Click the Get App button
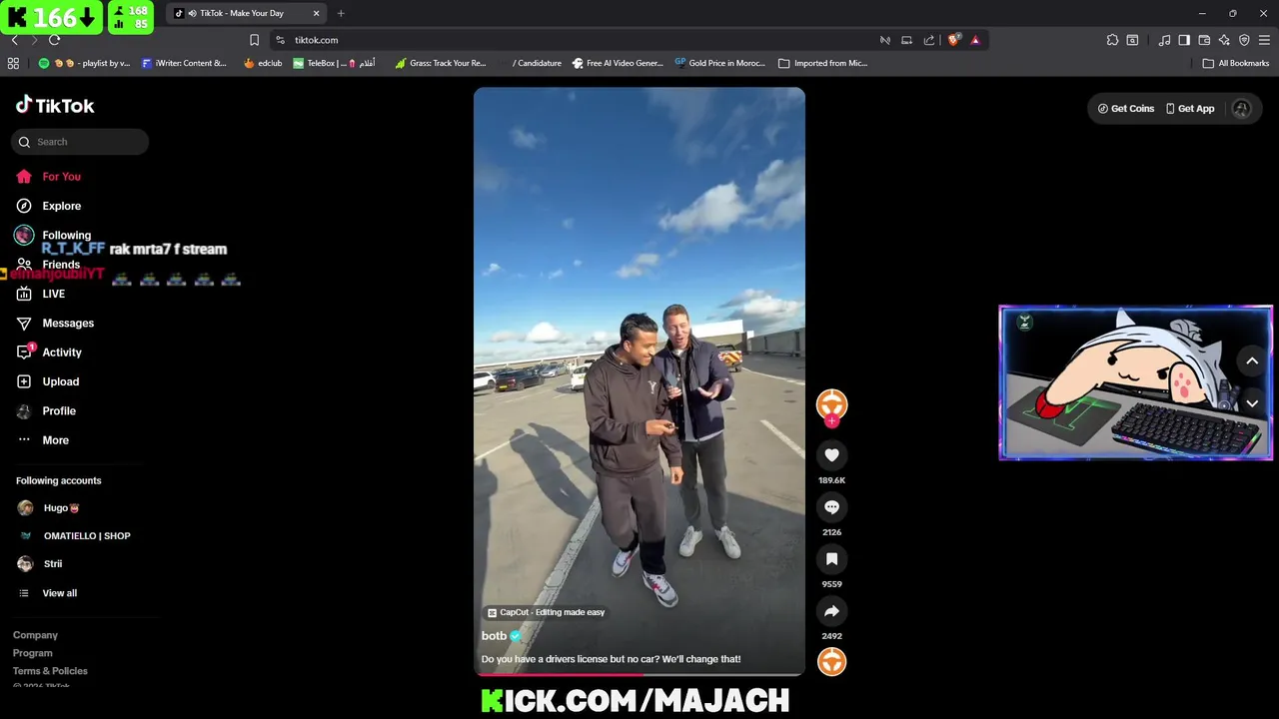1279x719 pixels. tap(1190, 109)
